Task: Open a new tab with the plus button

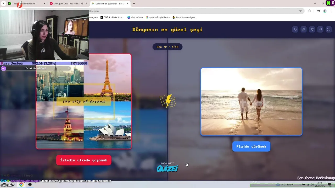Action: tap(134, 4)
